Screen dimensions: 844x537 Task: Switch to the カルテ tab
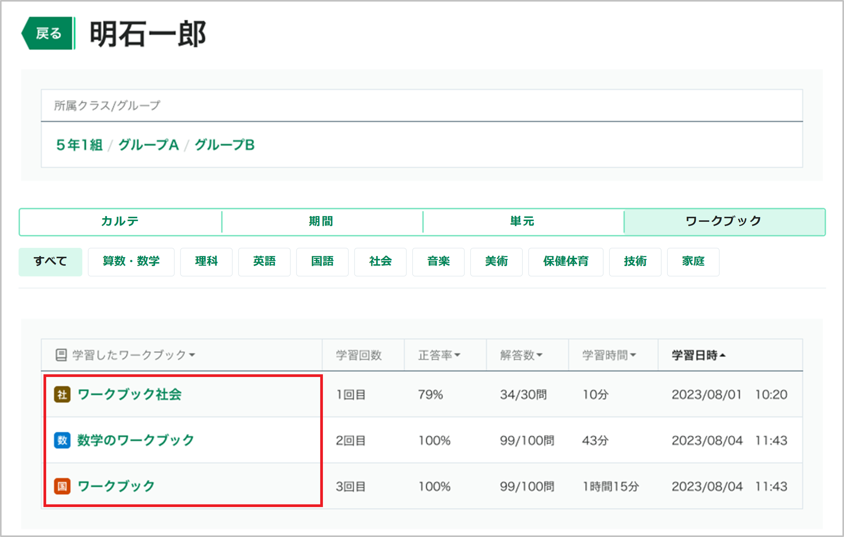[120, 221]
